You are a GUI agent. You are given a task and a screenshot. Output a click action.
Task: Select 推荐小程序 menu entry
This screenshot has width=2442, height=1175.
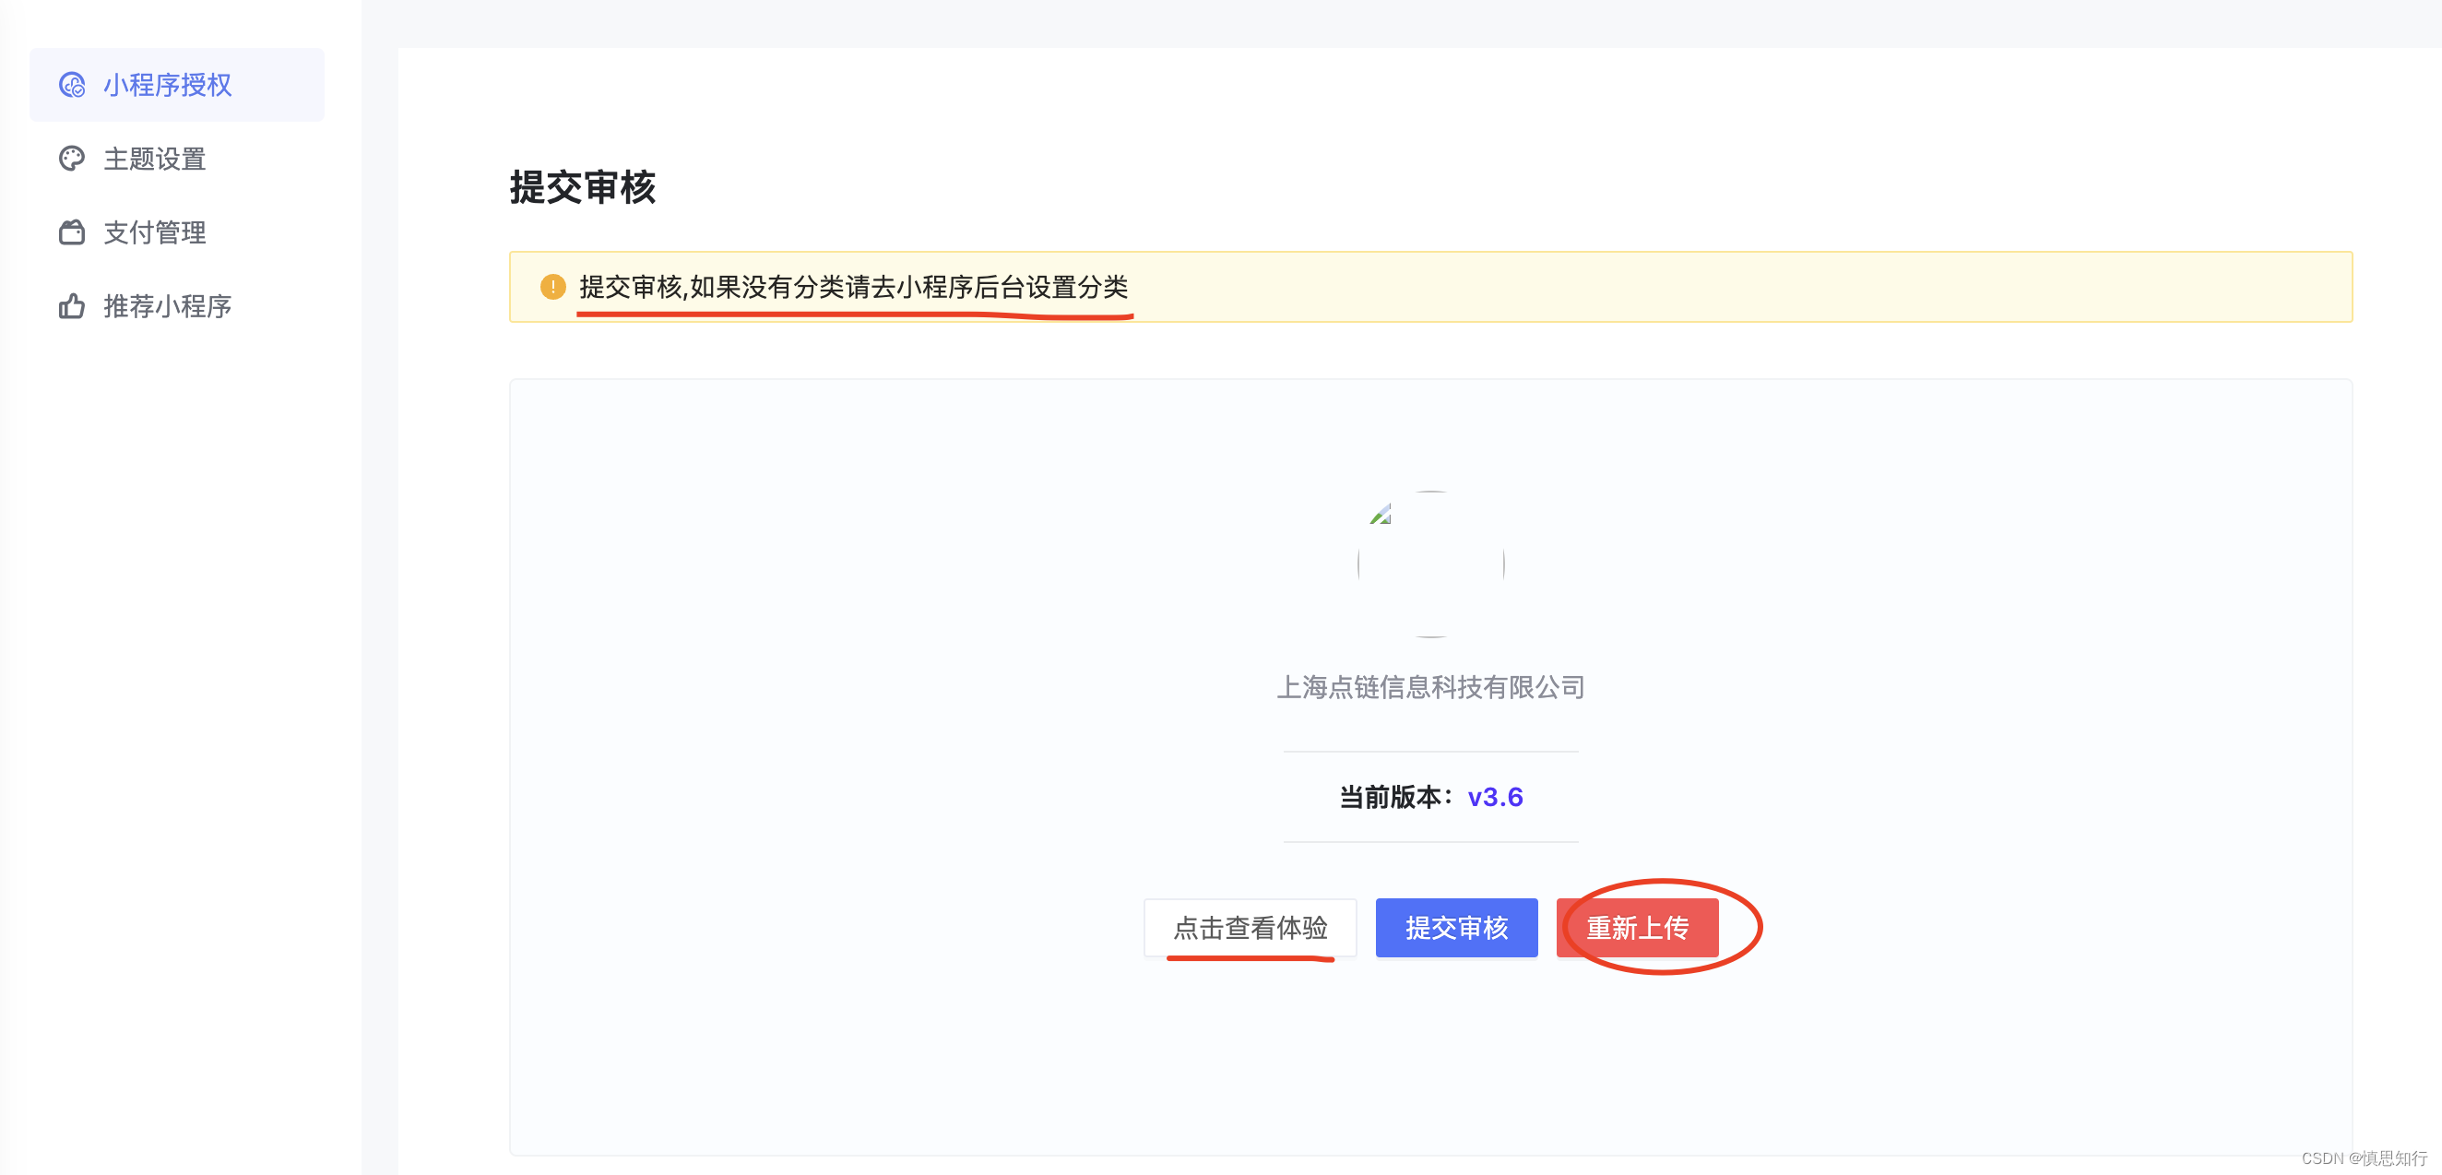click(x=168, y=306)
